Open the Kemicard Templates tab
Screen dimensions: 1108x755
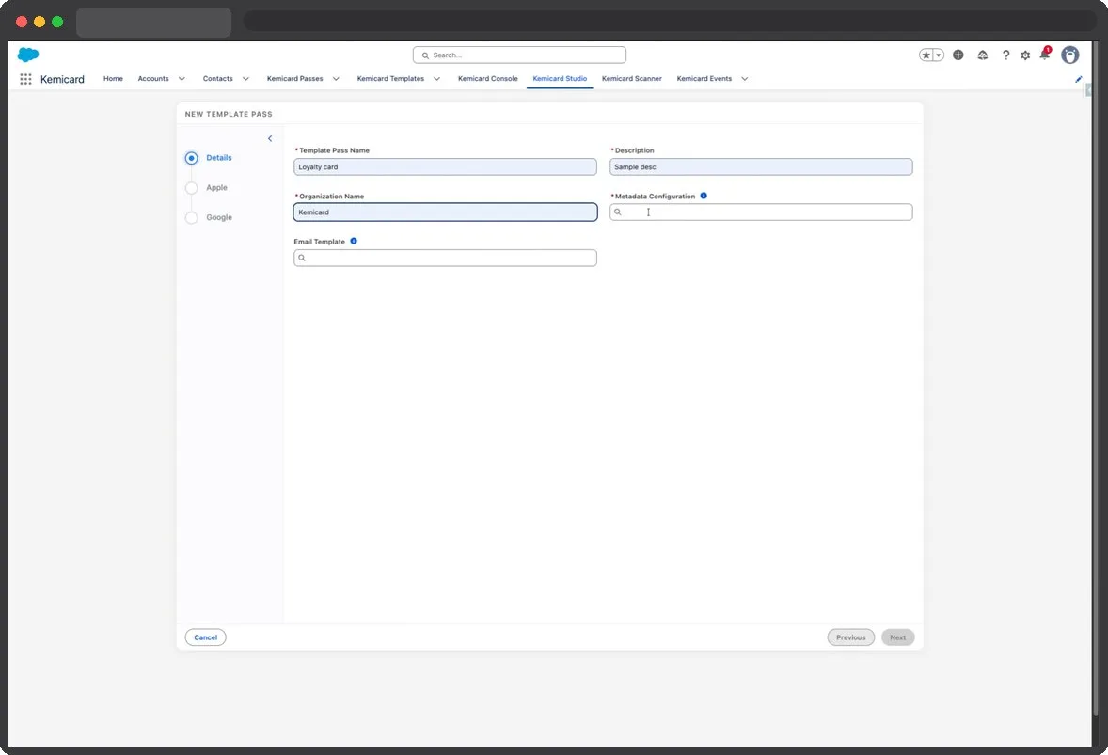390,78
